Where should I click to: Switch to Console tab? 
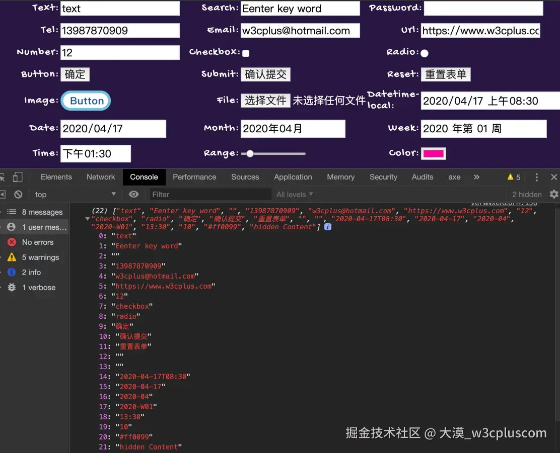pos(144,177)
